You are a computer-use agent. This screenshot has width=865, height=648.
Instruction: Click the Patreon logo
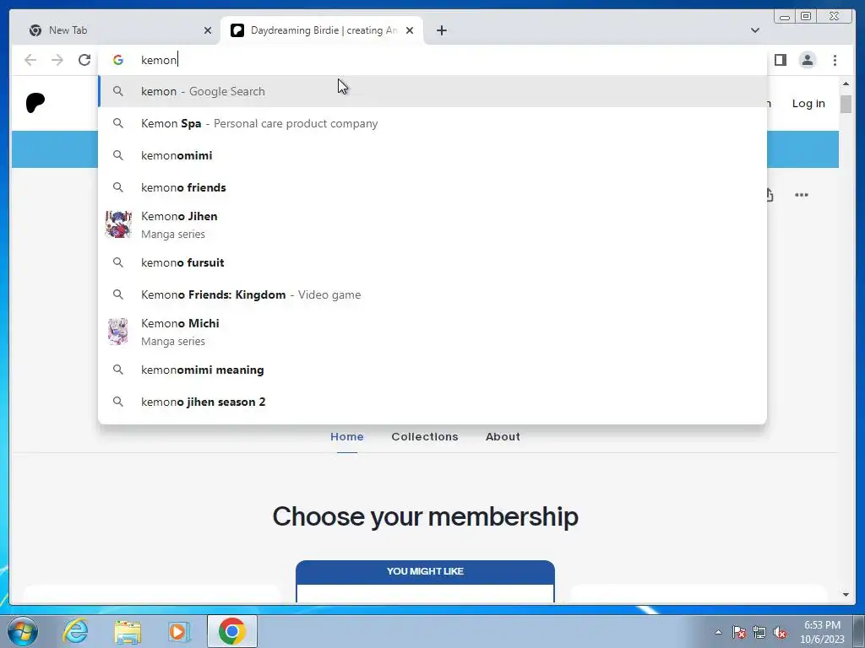tap(35, 103)
